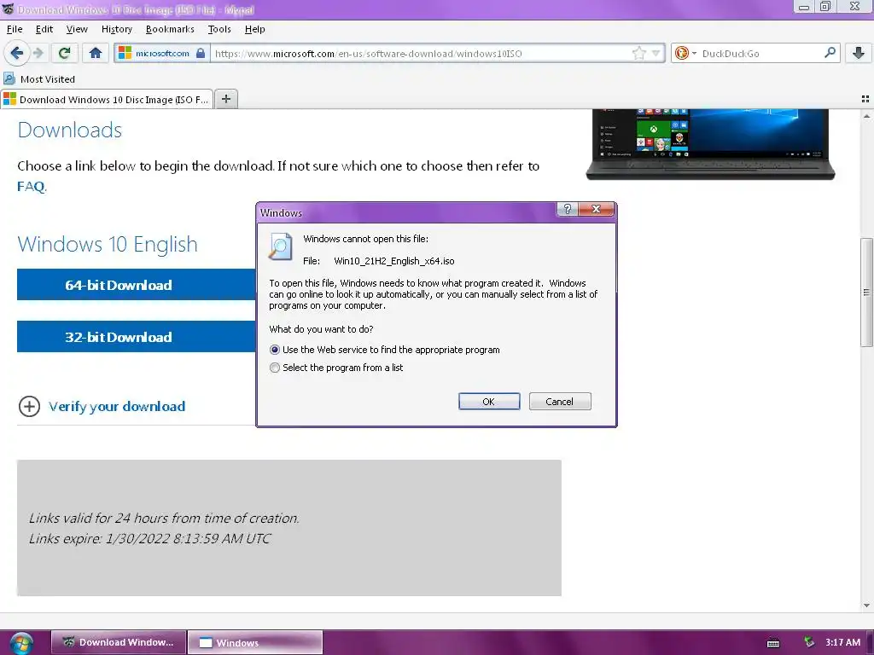Click the Verify your download link
Image resolution: width=874 pixels, height=655 pixels.
point(117,407)
